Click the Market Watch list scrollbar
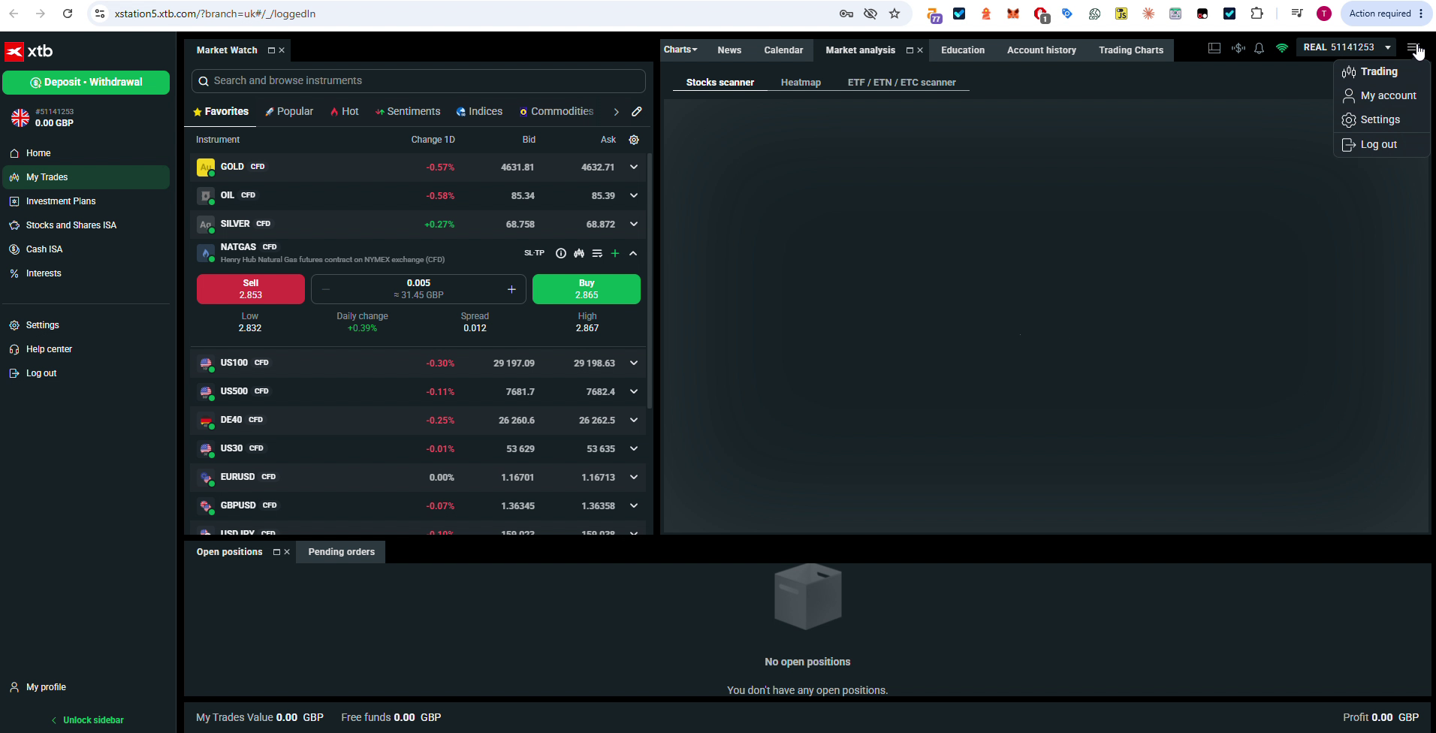This screenshot has width=1436, height=733. click(x=650, y=282)
